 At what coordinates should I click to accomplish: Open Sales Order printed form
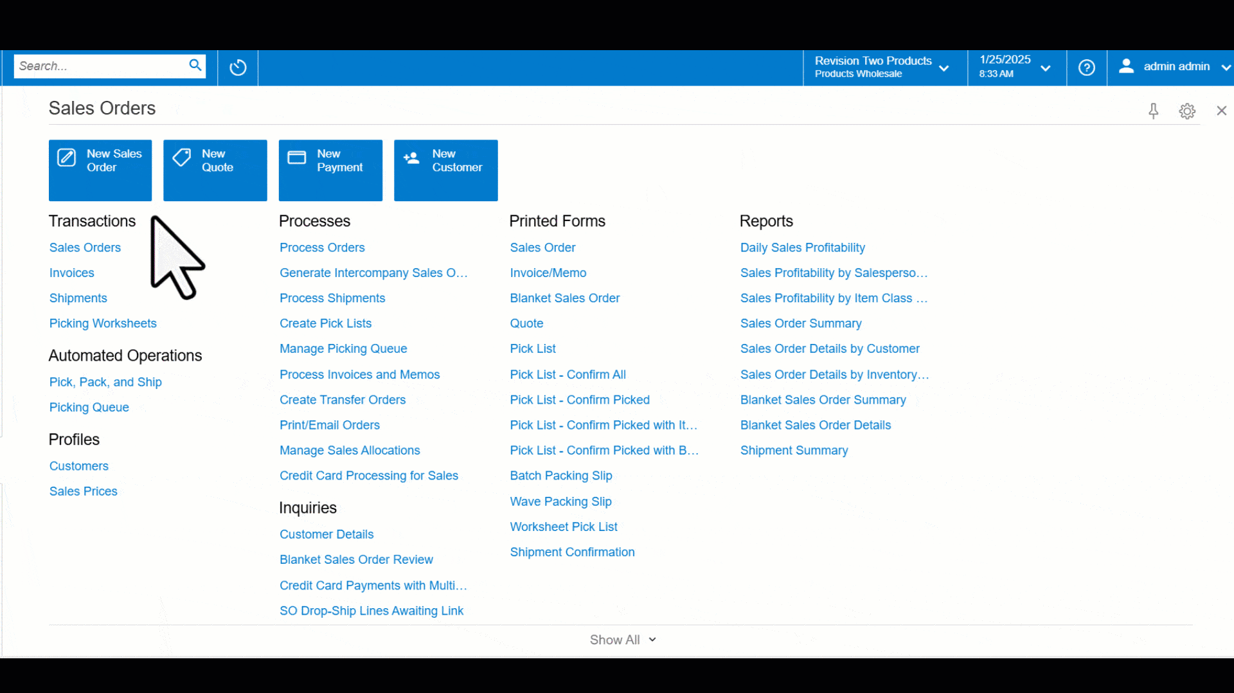pyautogui.click(x=542, y=248)
